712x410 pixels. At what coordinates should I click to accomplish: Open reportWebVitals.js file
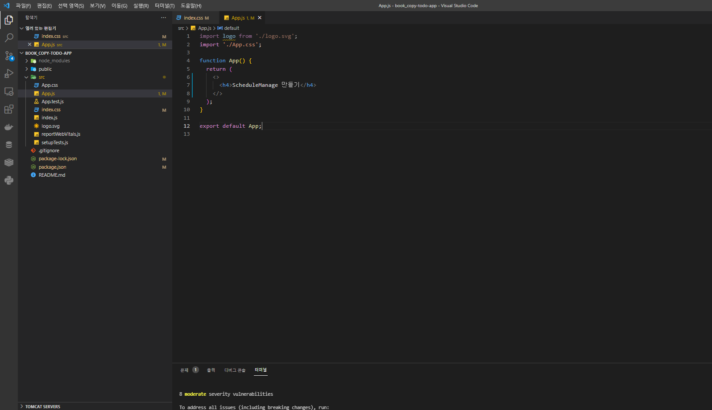point(95,134)
